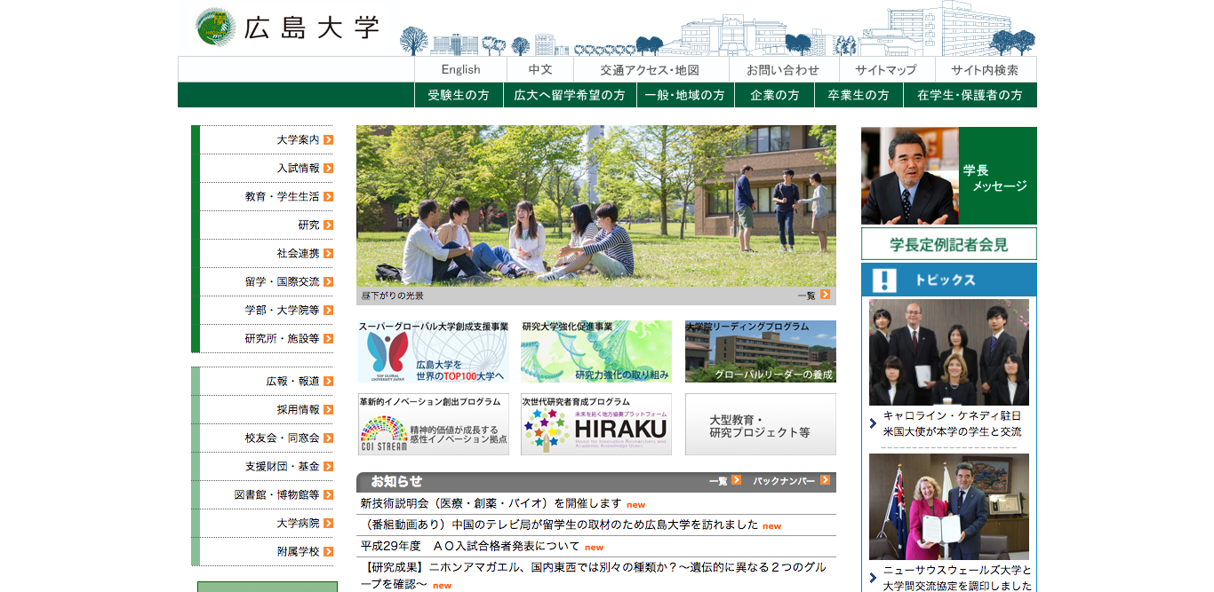Viewport: 1214px width, 592px height.
Task: Open news 平成29年度 ＡＯ入試合格者発表について
Action: point(469,546)
